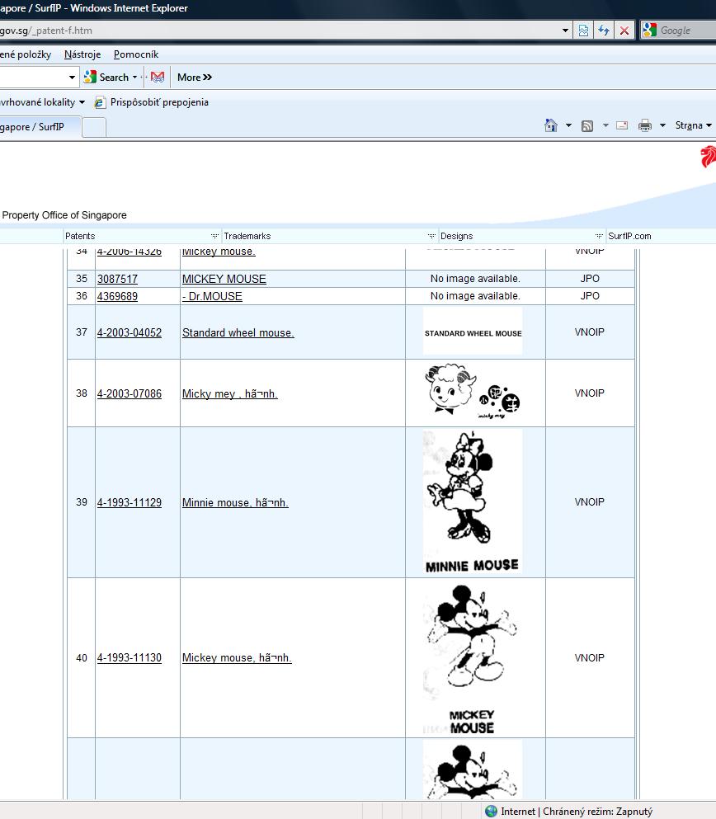Open the MICKEY MOUSE trademark link
This screenshot has height=819, width=716.
(x=224, y=279)
